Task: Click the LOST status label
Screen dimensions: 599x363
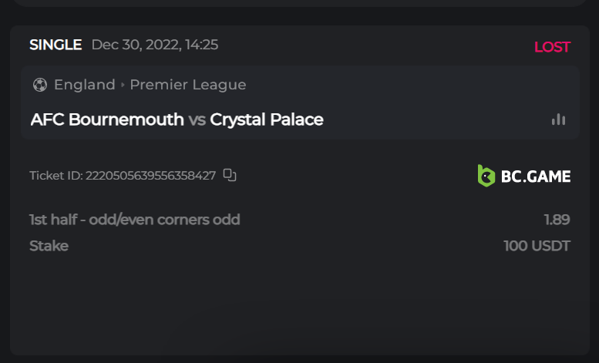Action: 552,47
